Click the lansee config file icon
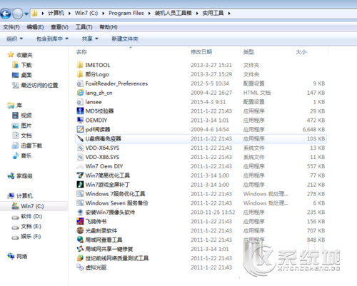 pos(80,102)
